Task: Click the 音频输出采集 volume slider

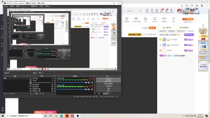Action: click(x=72, y=83)
